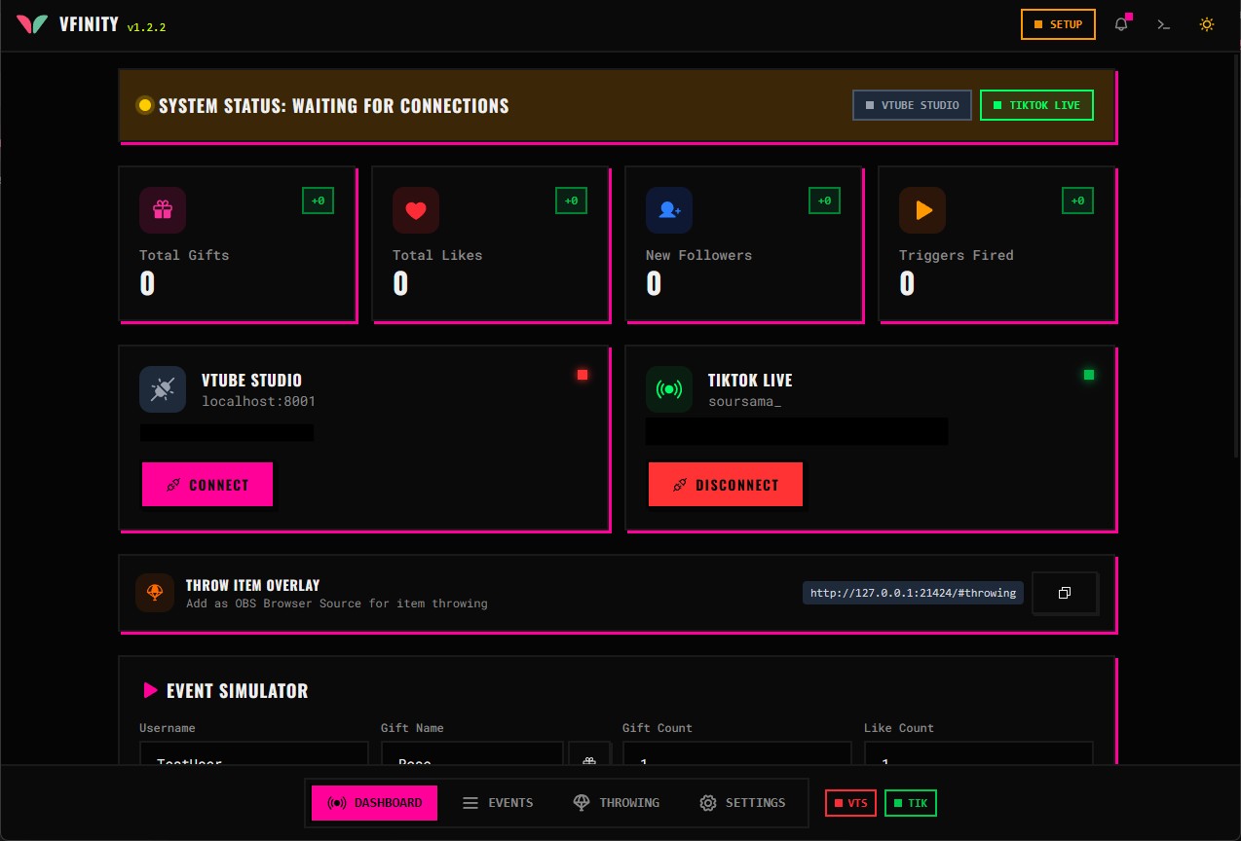Click the Throw Item Overlay title

[x=253, y=585]
